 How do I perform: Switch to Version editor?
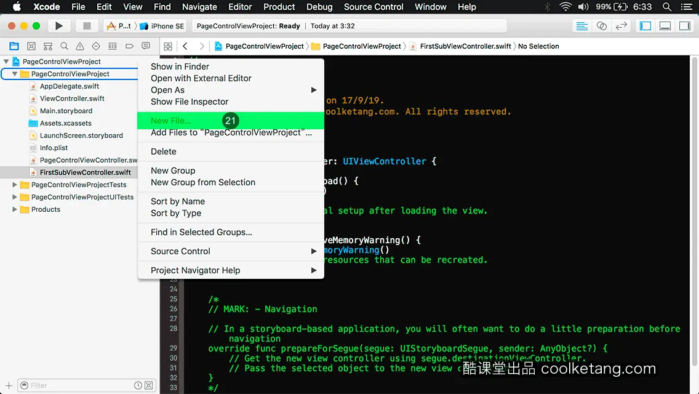click(621, 26)
